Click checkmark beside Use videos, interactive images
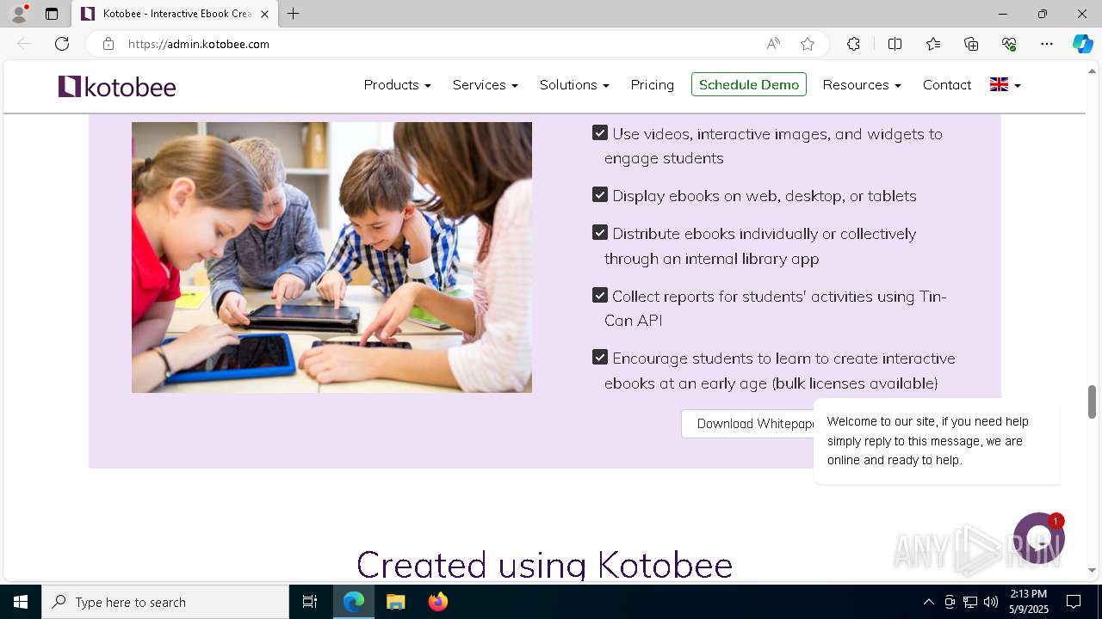Viewport: 1102px width, 619px height. tap(600, 132)
